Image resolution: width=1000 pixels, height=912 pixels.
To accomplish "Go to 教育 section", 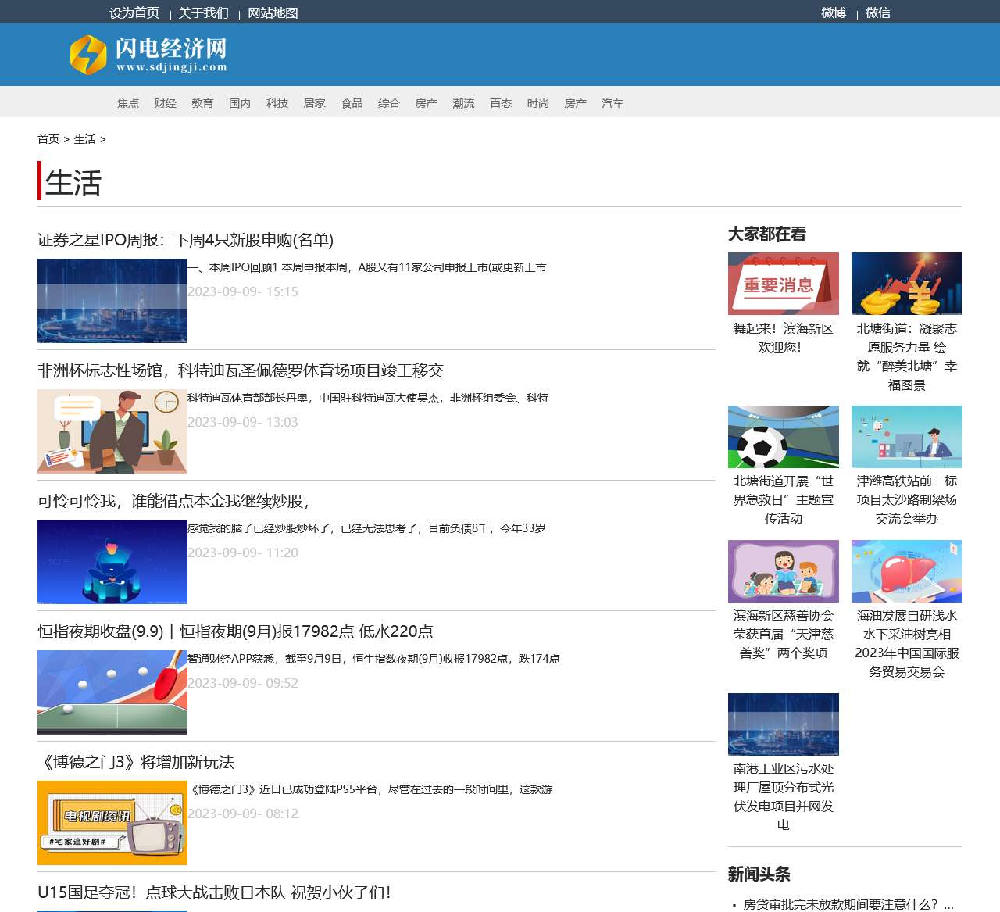I will tap(202, 103).
